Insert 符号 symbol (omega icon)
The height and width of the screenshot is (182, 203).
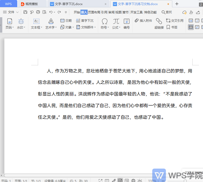point(105,24)
